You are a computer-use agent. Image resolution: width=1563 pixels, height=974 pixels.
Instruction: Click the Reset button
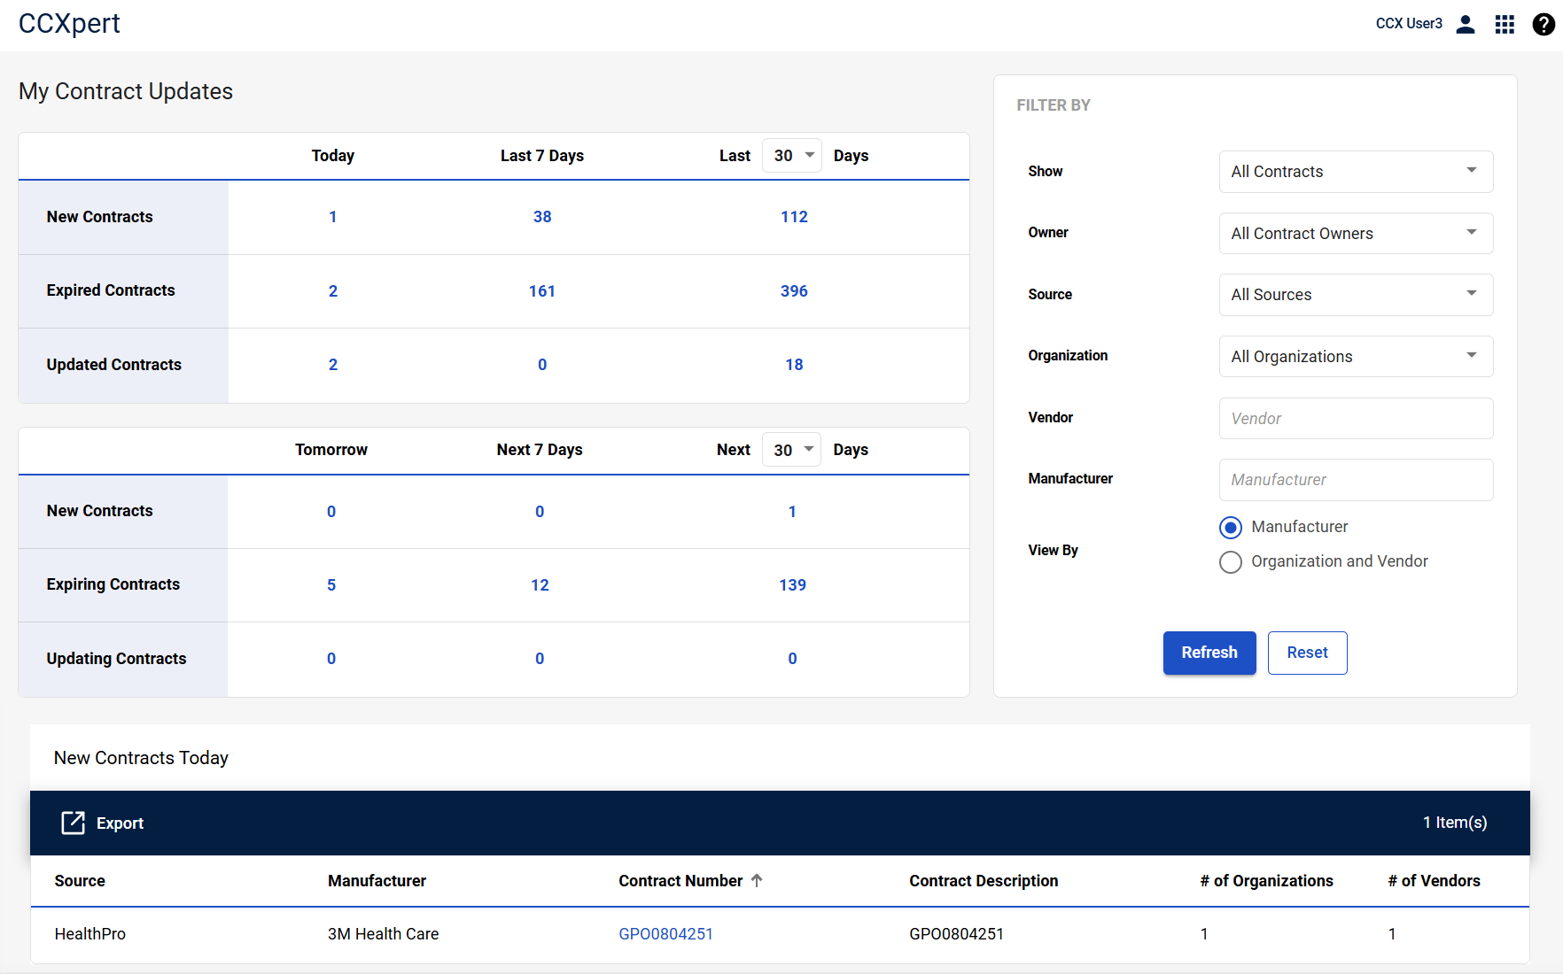click(x=1307, y=653)
